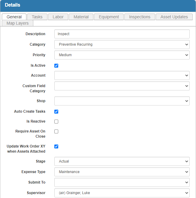Open the Account dropdown
This screenshot has width=196, height=198.
(122, 75)
